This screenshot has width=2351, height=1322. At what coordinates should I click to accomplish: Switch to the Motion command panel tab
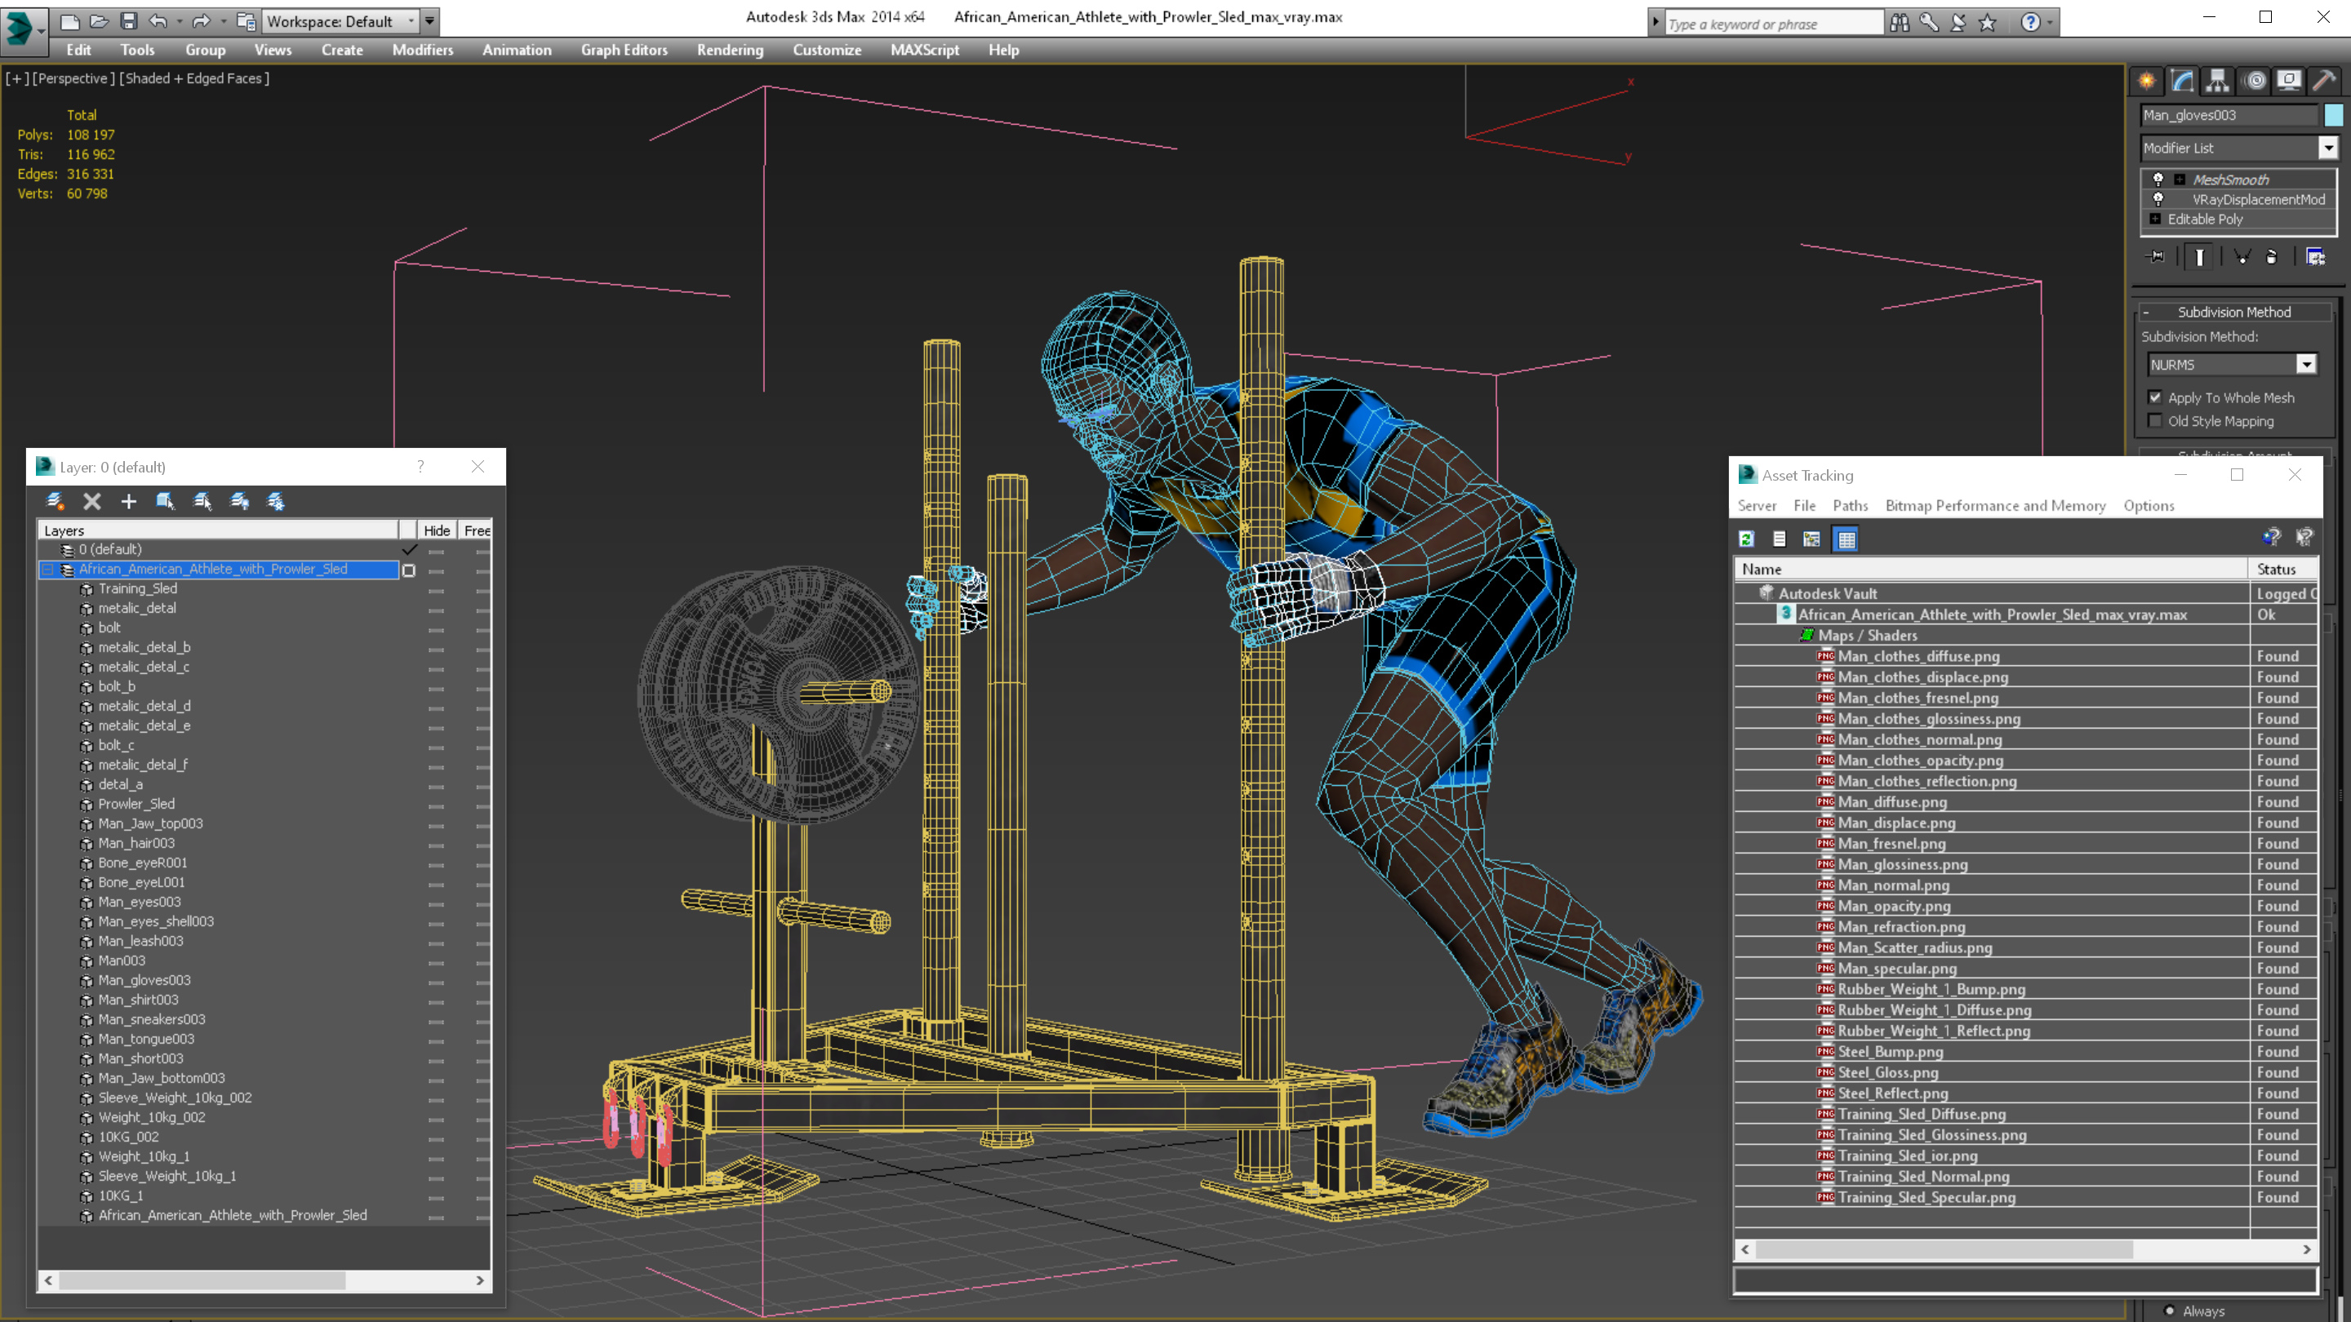click(x=2254, y=82)
